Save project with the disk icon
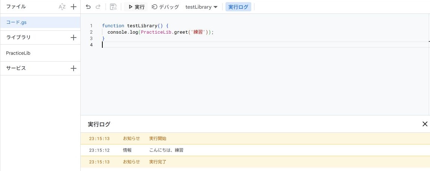Viewport: 430px width, 171px height. click(113, 7)
